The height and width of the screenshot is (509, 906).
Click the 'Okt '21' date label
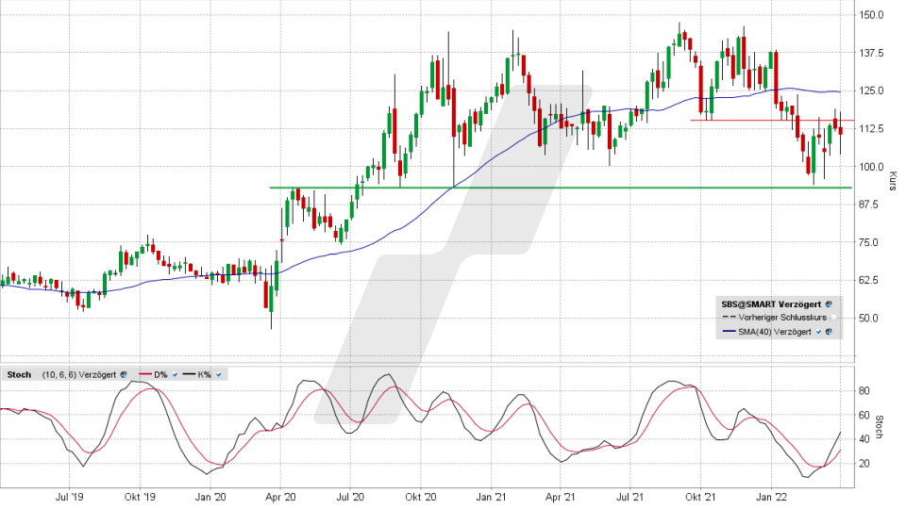(700, 497)
